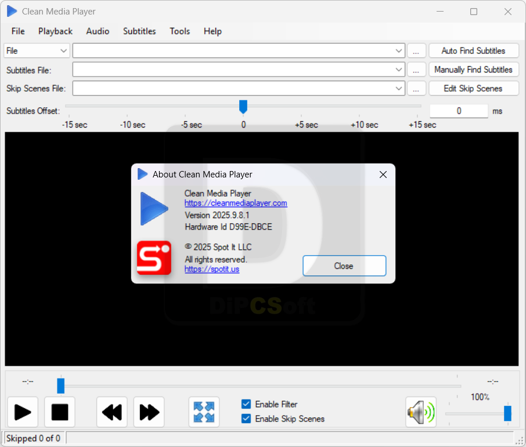Mute audio using the speaker icon
The image size is (526, 447).
(421, 412)
